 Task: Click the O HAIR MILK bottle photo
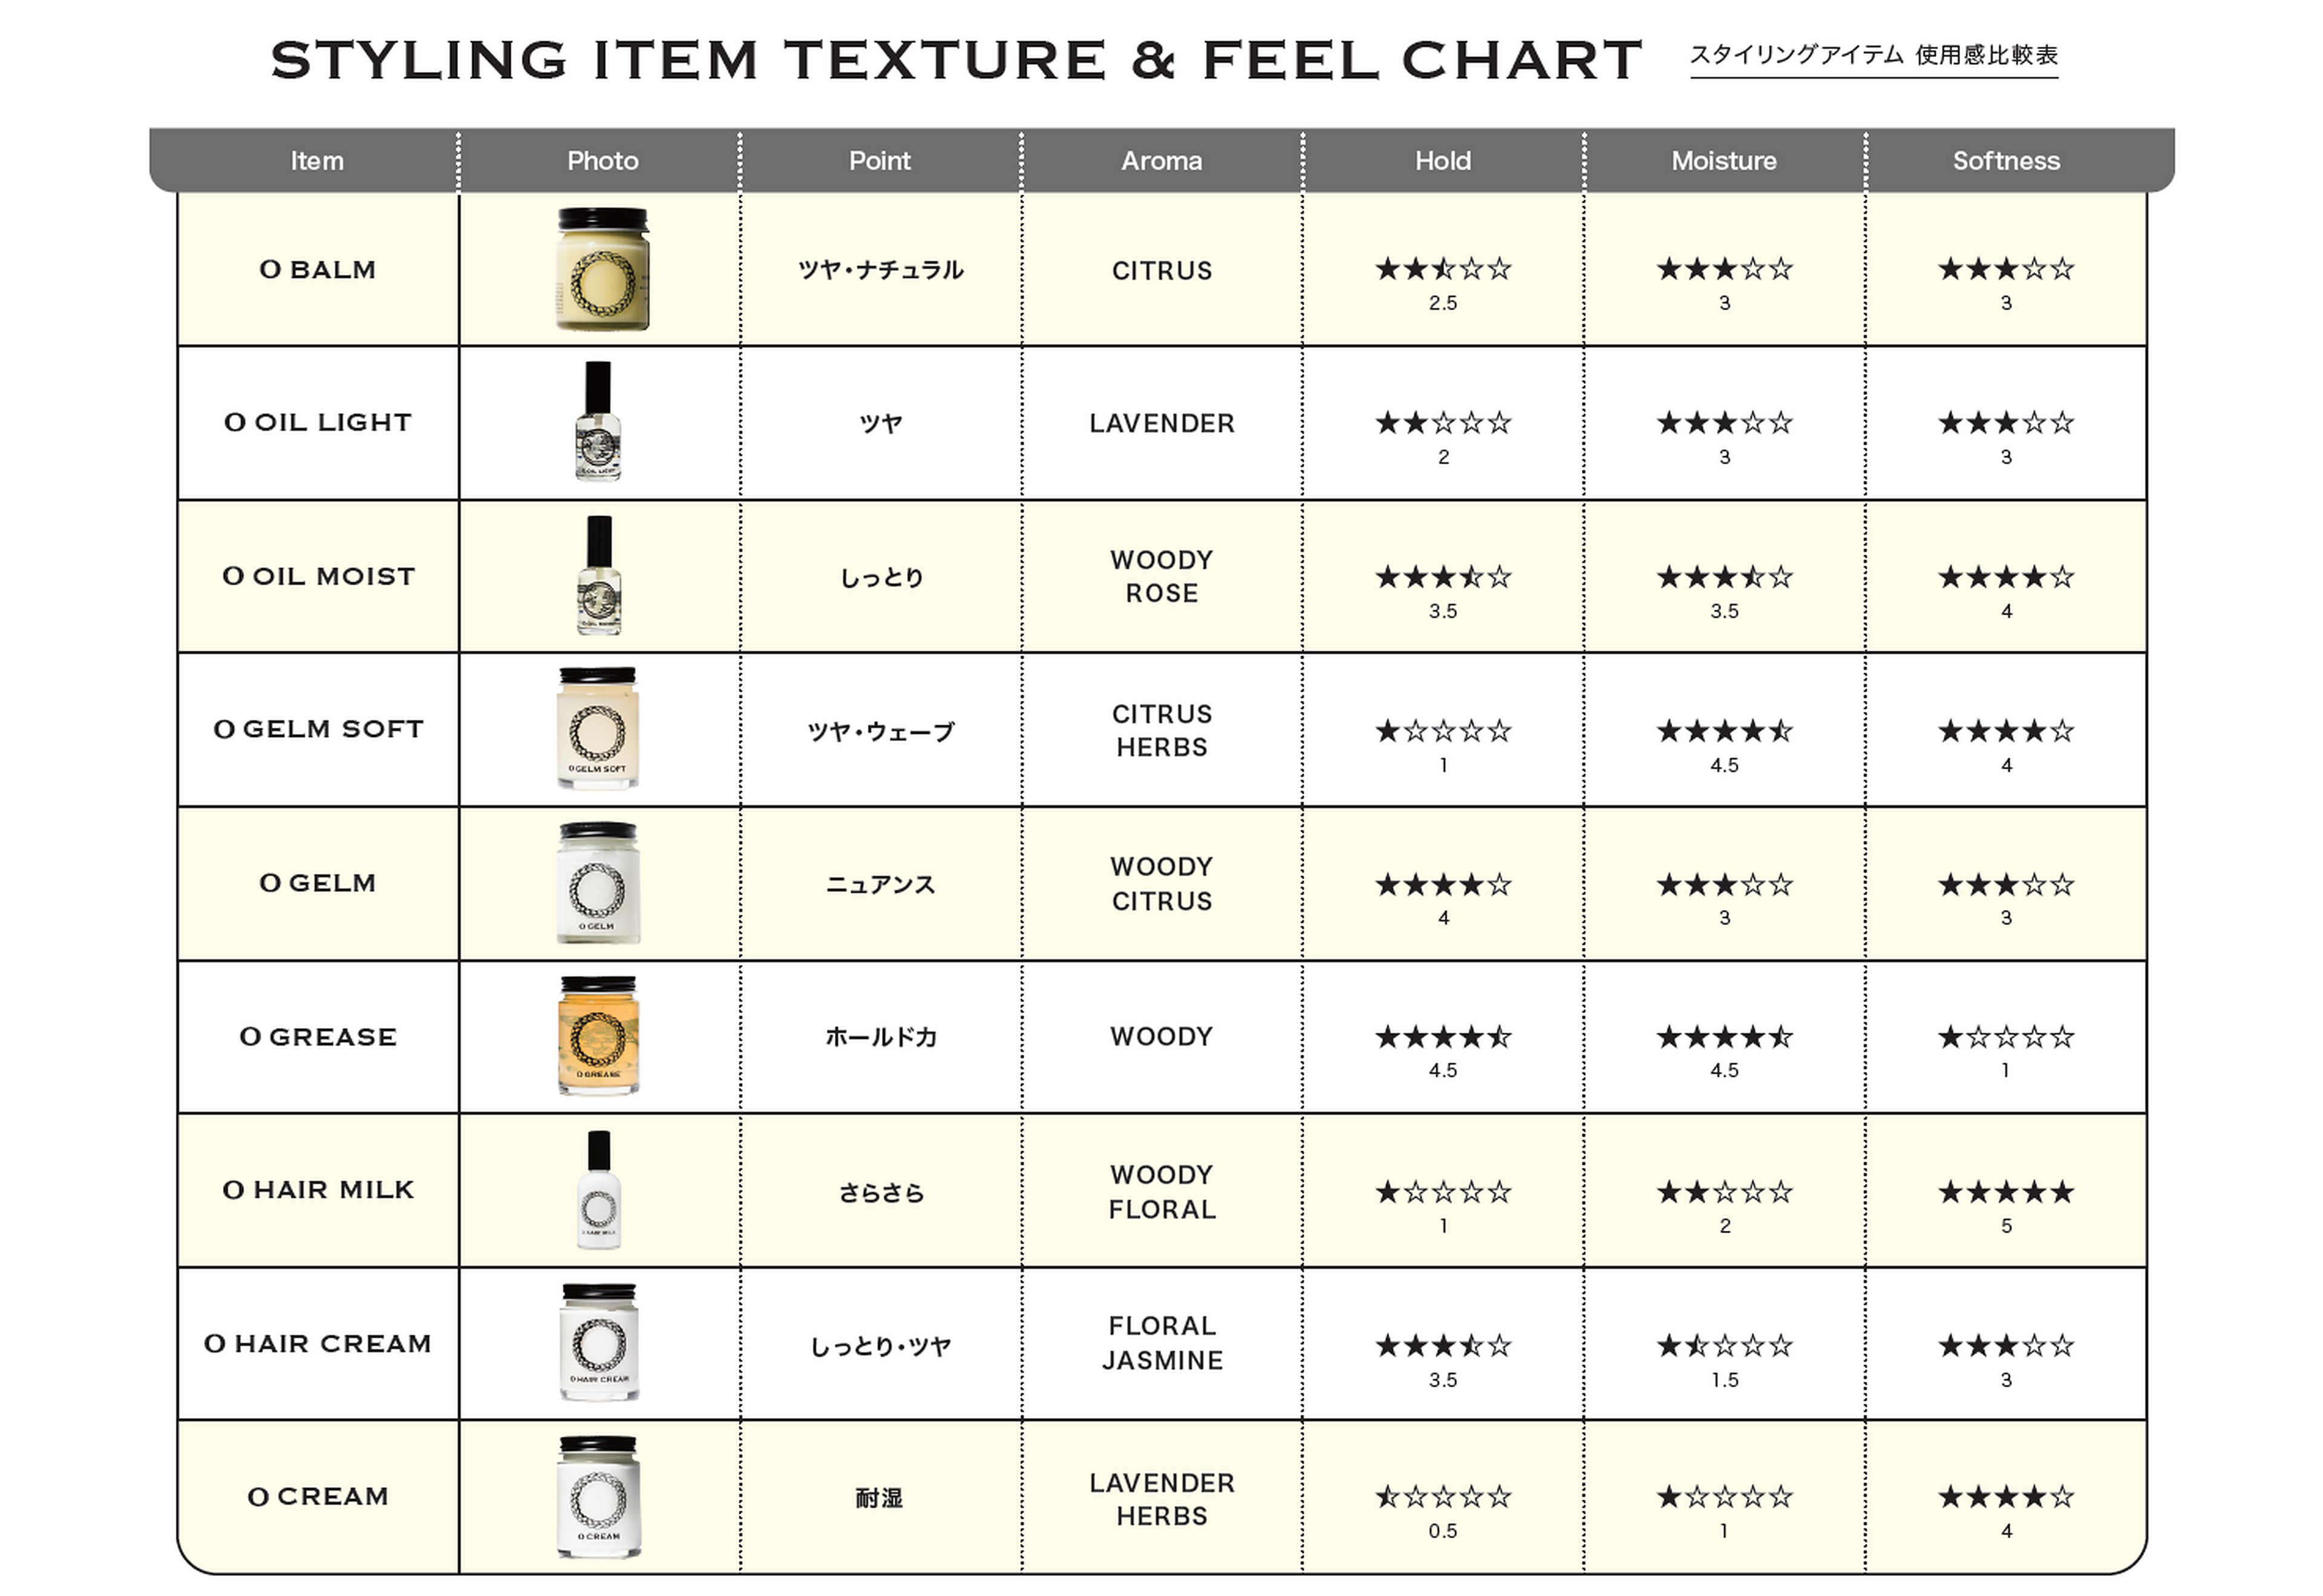click(x=599, y=1189)
